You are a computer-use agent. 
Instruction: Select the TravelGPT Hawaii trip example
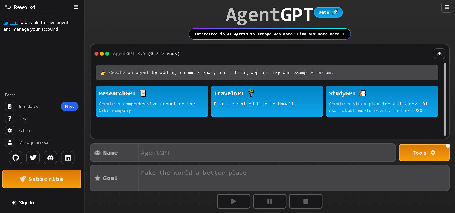pos(267,101)
